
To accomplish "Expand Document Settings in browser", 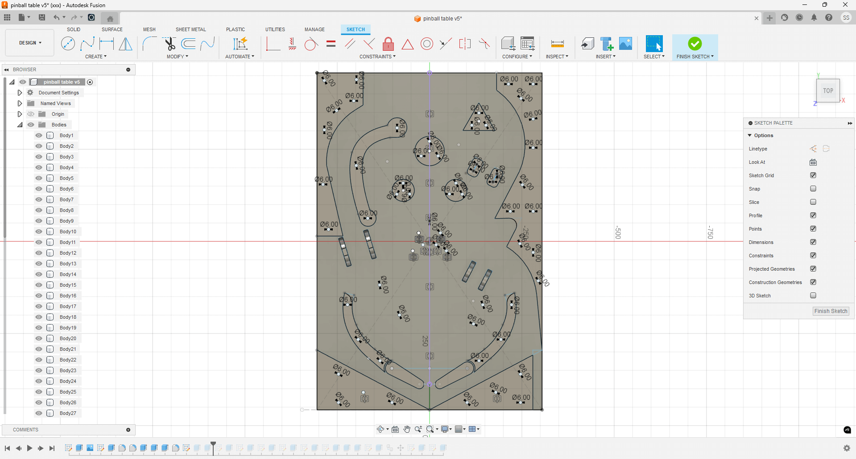I will (20, 93).
